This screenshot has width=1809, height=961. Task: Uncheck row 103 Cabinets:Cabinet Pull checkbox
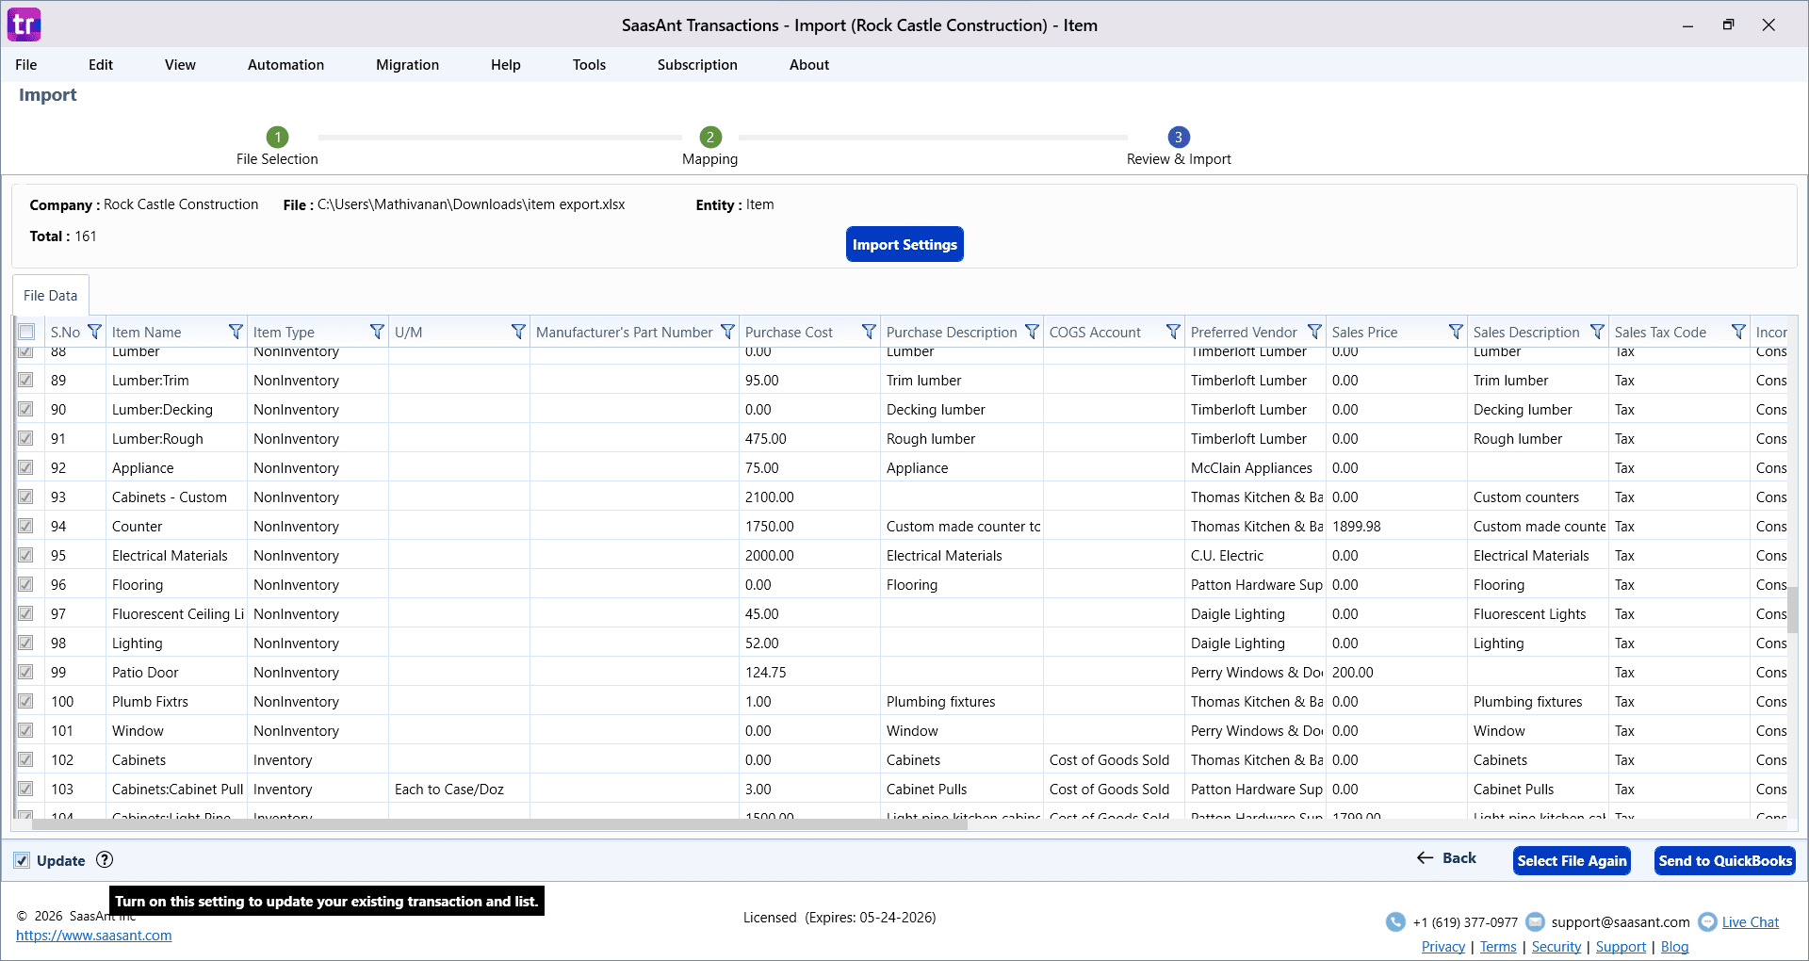click(x=25, y=789)
